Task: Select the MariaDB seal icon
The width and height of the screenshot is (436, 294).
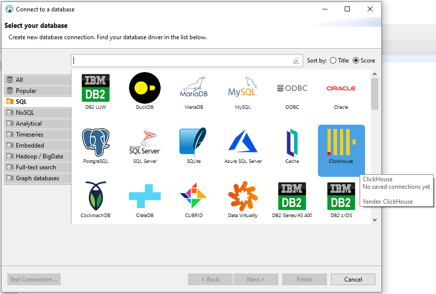Action: pos(194,87)
